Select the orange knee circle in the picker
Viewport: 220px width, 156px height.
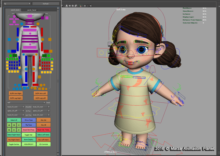click(33, 69)
